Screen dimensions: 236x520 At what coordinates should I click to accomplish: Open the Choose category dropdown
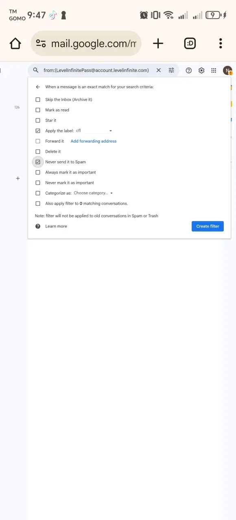tap(93, 193)
